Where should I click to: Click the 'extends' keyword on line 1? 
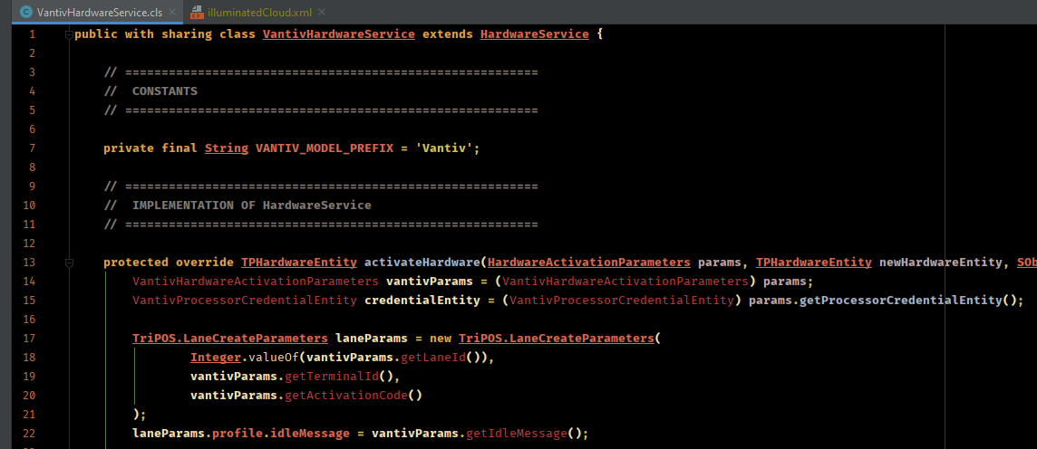pyautogui.click(x=448, y=34)
